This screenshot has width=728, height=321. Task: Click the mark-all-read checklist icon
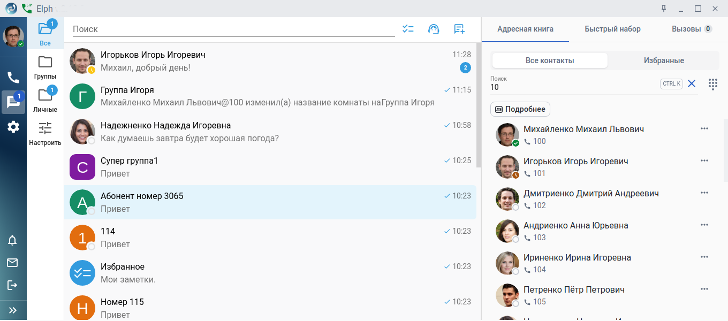408,29
